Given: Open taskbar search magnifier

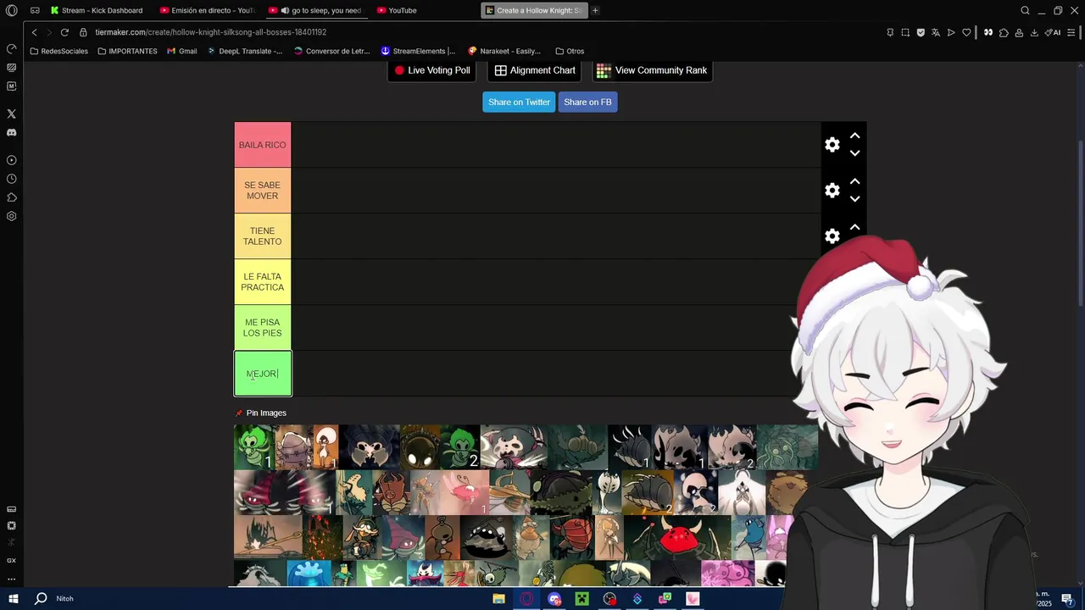Looking at the screenshot, I should pyautogui.click(x=40, y=598).
